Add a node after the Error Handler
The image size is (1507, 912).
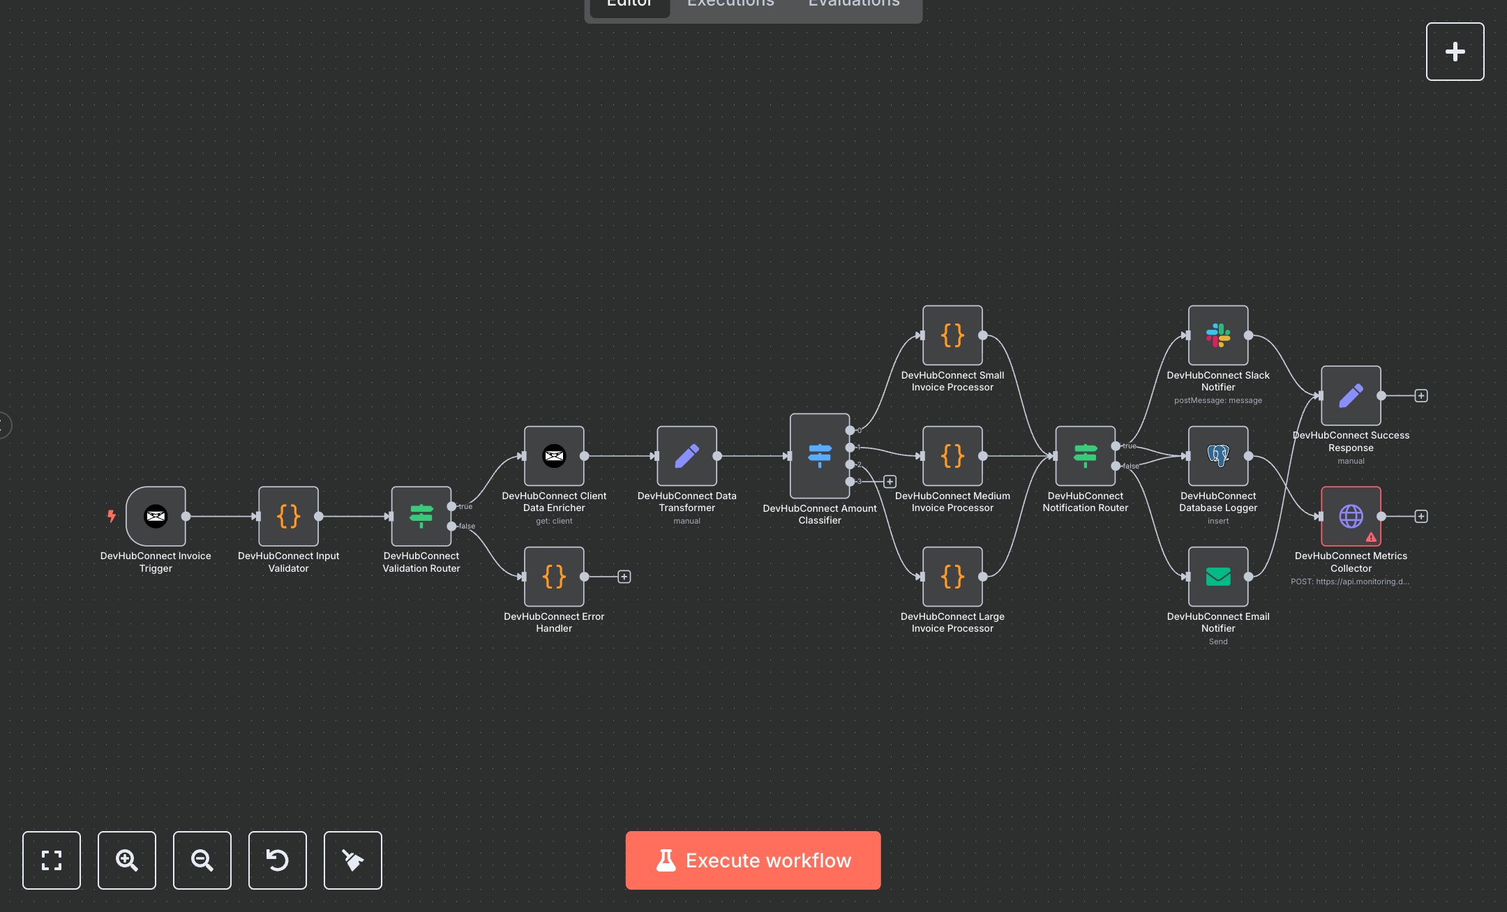point(624,577)
